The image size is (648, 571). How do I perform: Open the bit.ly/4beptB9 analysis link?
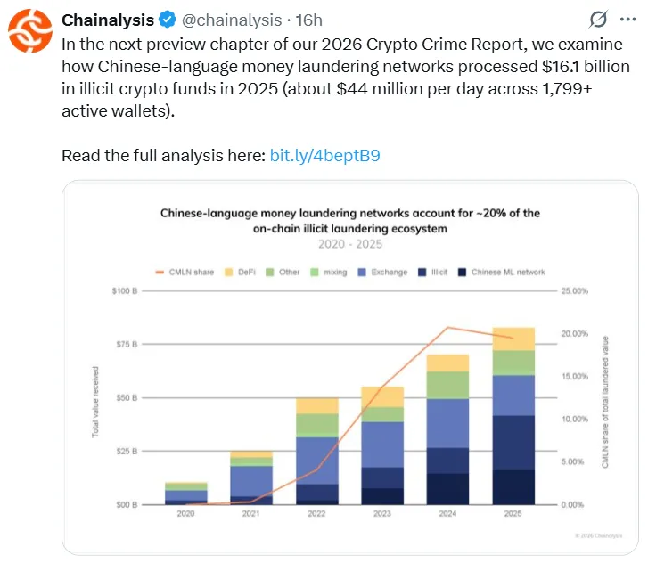pos(325,156)
